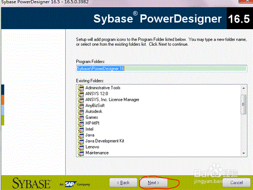Click the Autodesk folder icon
253x190 pixels.
81,112
